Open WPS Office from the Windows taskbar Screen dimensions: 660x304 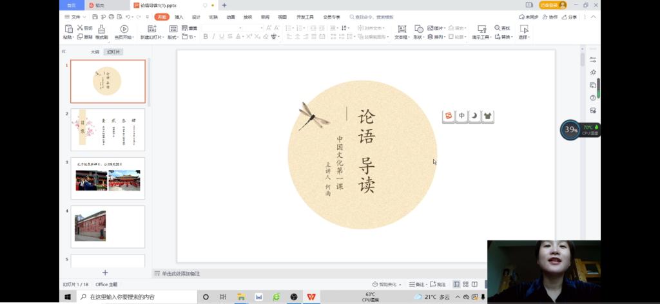[311, 297]
